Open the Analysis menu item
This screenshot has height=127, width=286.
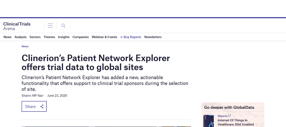pos(20,37)
